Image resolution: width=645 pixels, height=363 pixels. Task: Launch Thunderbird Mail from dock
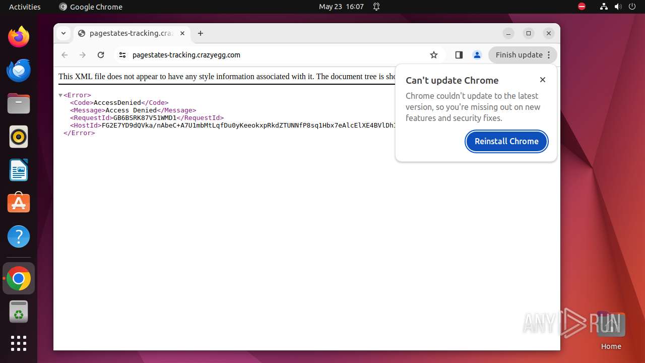coord(19,70)
